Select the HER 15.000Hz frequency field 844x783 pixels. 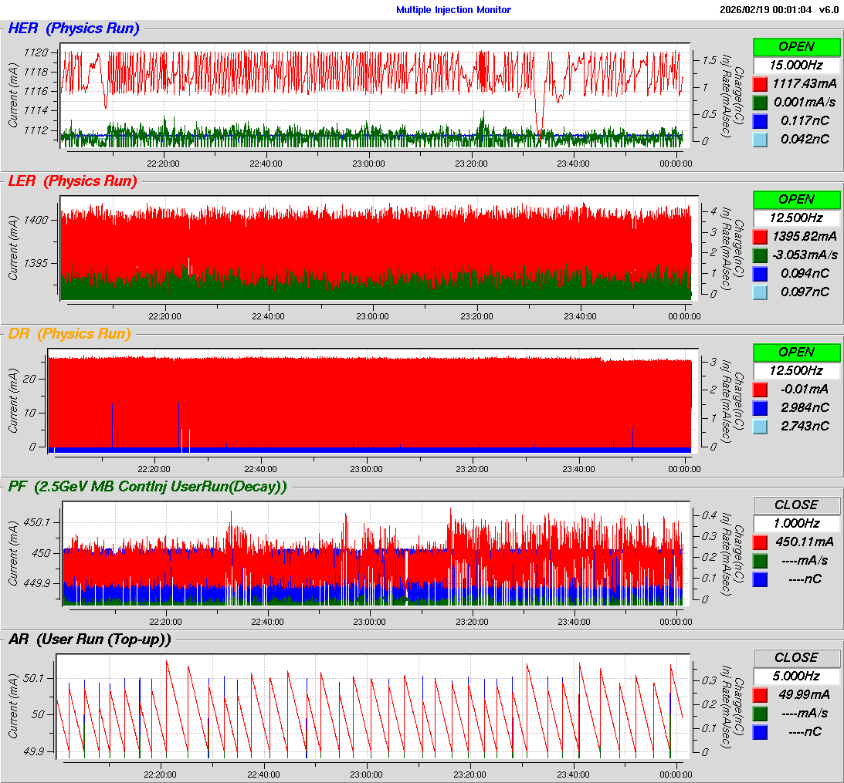click(x=796, y=65)
